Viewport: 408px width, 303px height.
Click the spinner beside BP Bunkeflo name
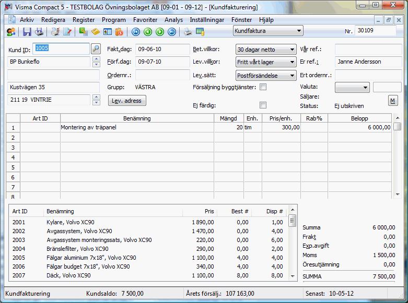[96, 62]
